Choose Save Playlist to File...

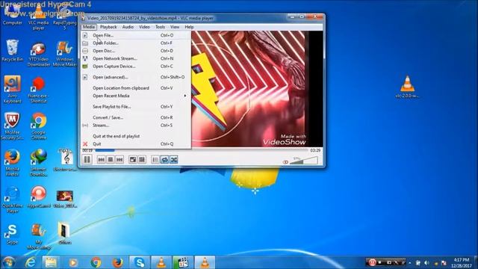point(136,106)
